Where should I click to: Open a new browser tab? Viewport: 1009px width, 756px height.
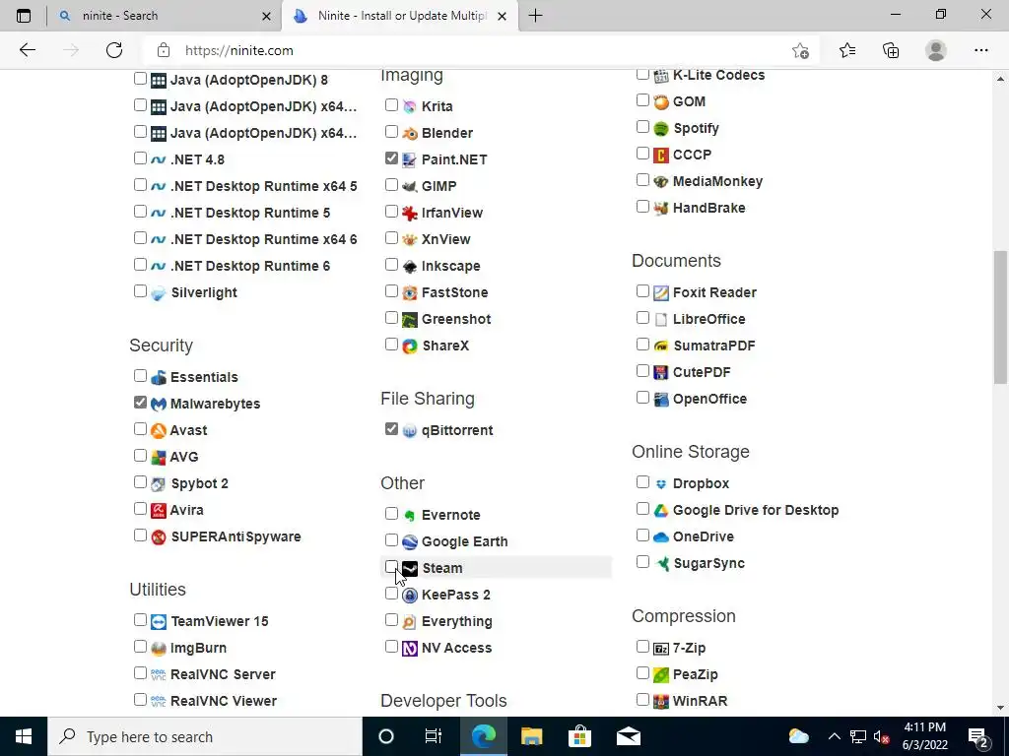[535, 16]
